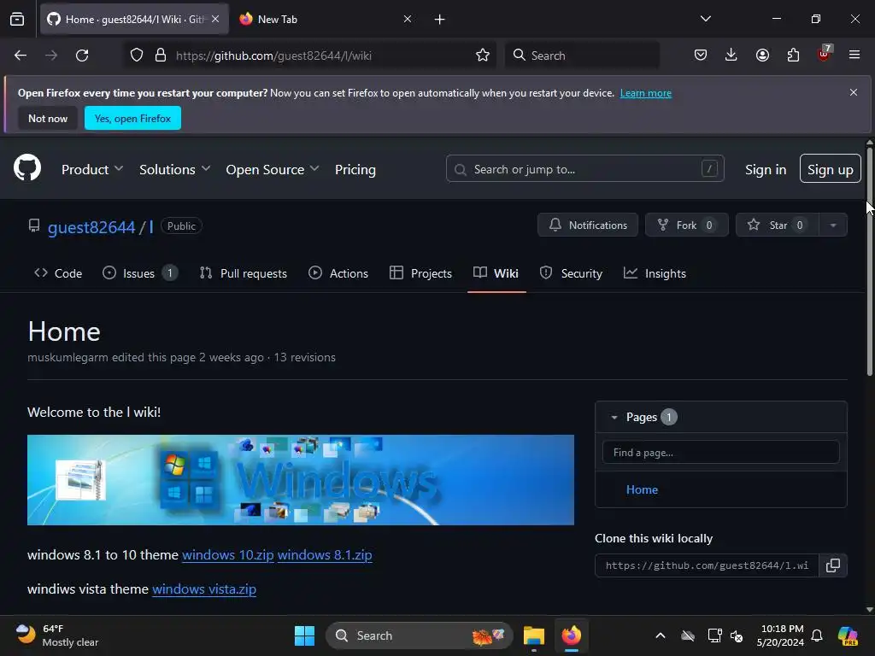Open Home page link in Pages list
Image resolution: width=875 pixels, height=656 pixels.
(642, 489)
